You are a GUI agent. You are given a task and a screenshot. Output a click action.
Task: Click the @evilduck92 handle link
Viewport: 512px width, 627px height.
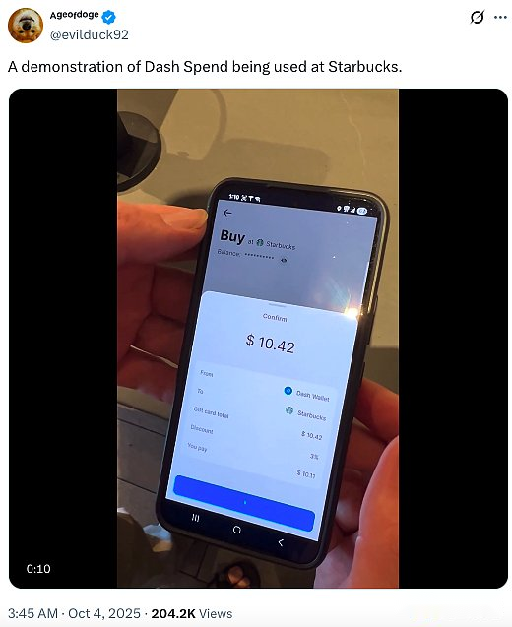[x=89, y=35]
